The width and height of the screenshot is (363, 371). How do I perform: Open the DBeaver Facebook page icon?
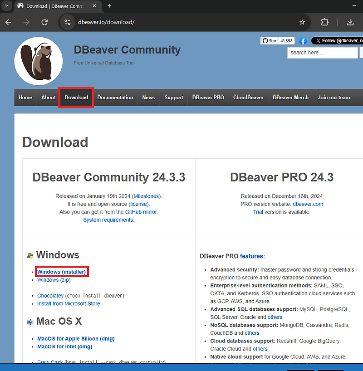pos(303,41)
